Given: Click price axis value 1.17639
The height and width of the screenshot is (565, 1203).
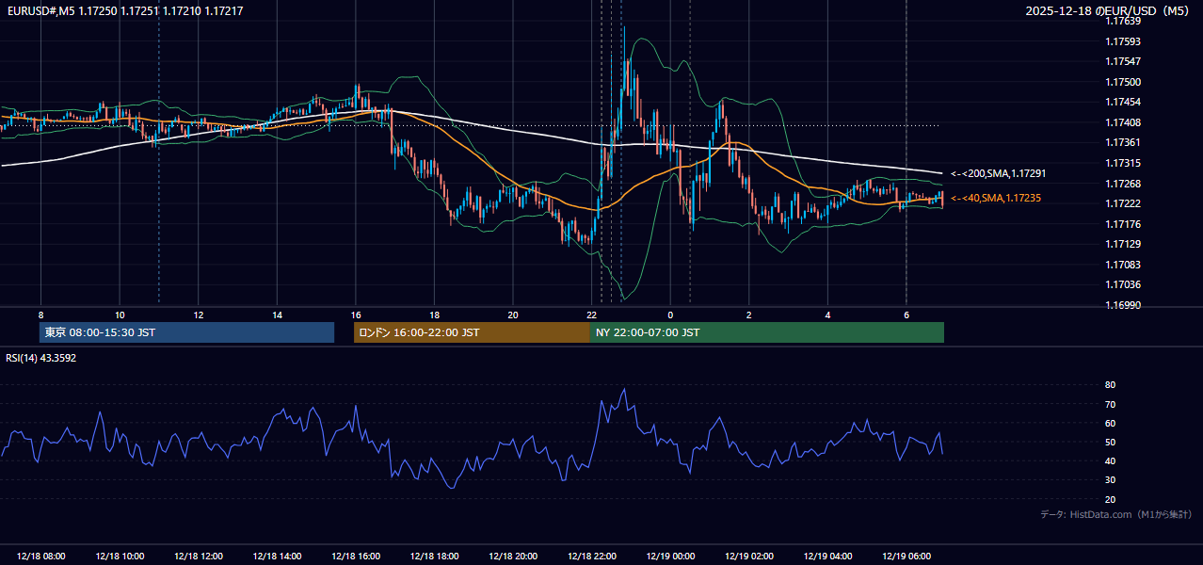Looking at the screenshot, I should tap(1122, 22).
